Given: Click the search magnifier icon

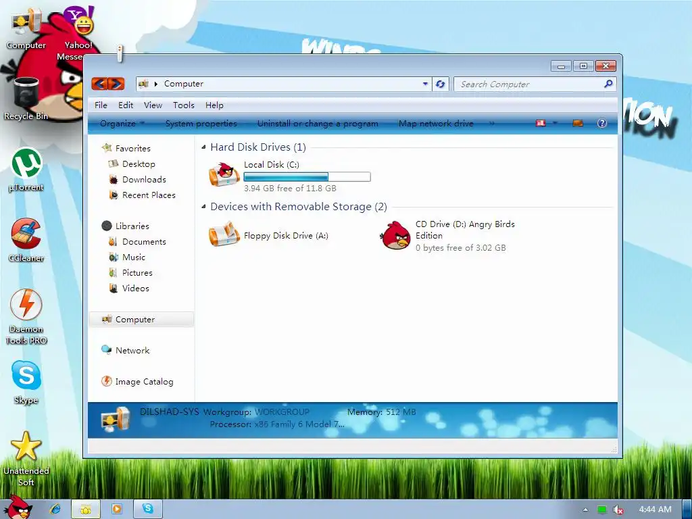Looking at the screenshot, I should pyautogui.click(x=609, y=83).
